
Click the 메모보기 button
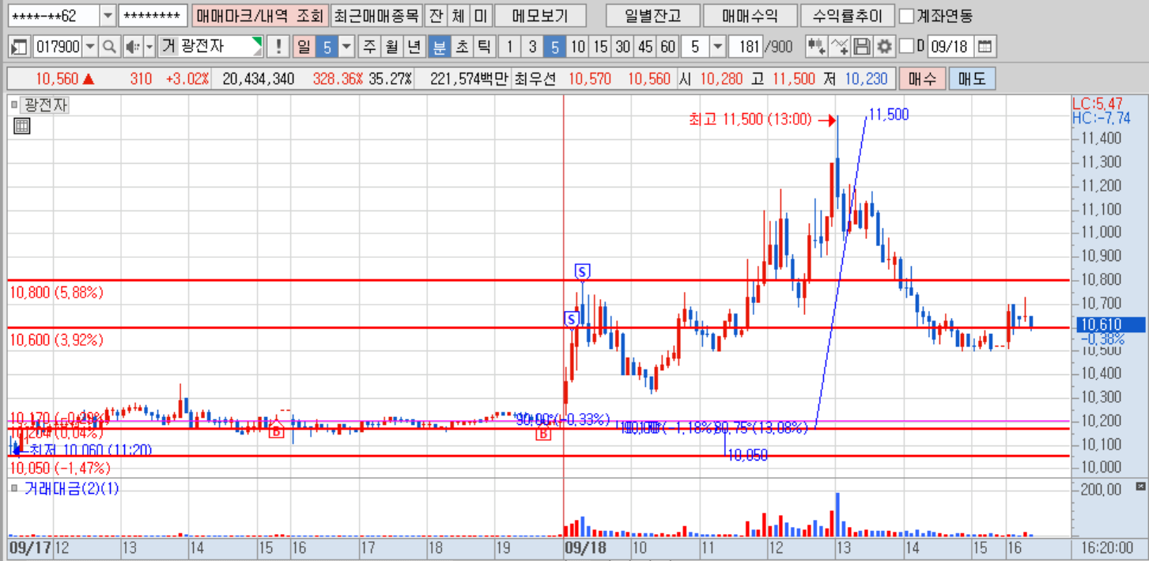[541, 16]
